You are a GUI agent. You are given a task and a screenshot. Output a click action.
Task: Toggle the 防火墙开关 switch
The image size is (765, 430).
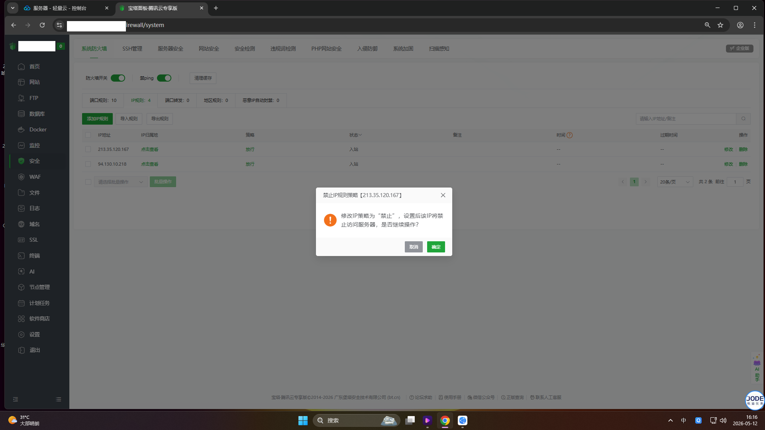(x=118, y=78)
